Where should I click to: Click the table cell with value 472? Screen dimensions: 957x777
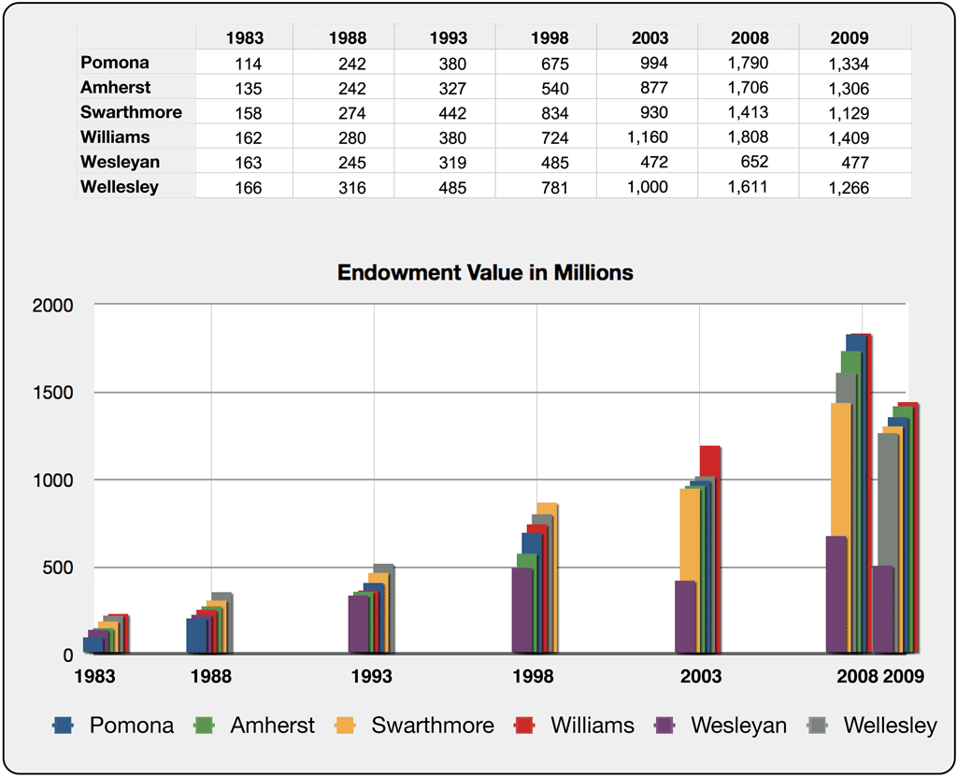(648, 162)
